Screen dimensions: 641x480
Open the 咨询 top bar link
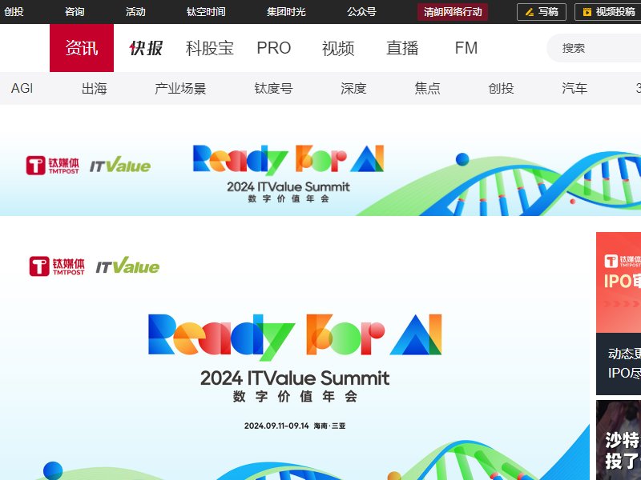pos(75,12)
